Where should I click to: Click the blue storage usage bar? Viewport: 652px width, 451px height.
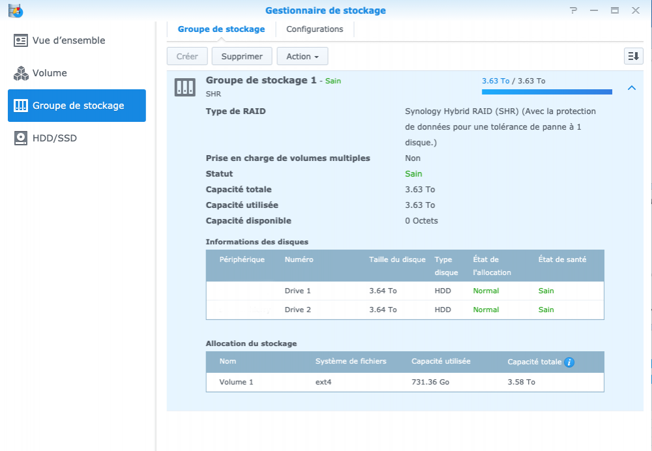(x=546, y=92)
